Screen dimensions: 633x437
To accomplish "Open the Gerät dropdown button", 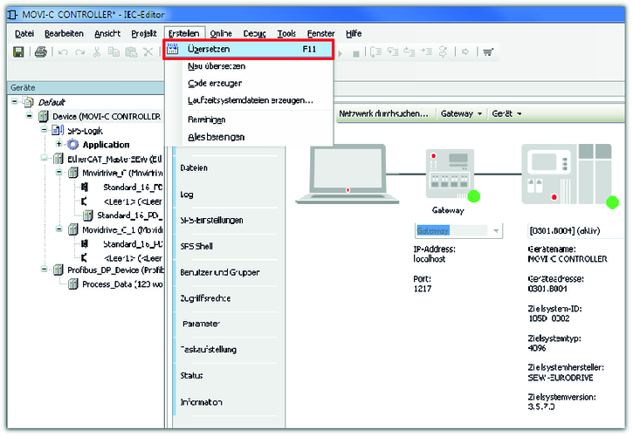I will pos(506,113).
